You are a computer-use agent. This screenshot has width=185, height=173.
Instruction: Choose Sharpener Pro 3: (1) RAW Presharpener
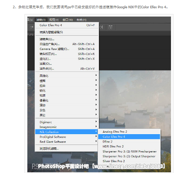[129, 151]
